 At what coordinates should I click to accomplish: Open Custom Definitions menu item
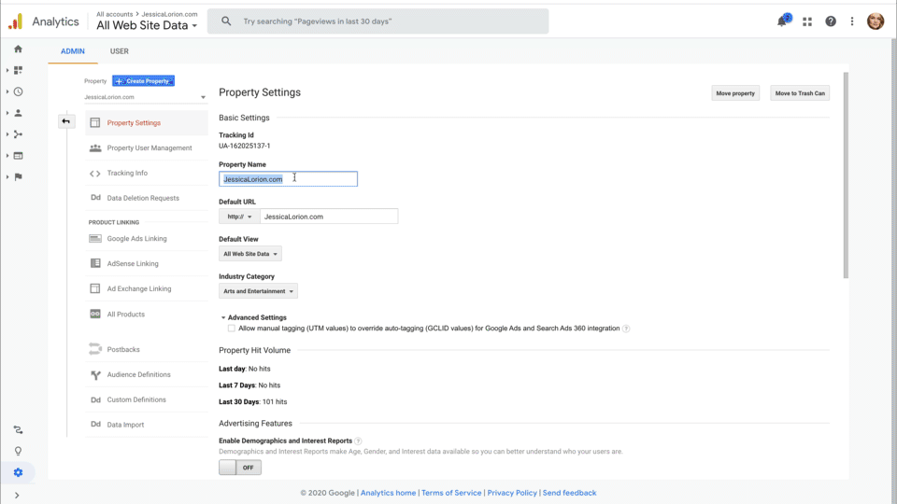click(x=147, y=400)
